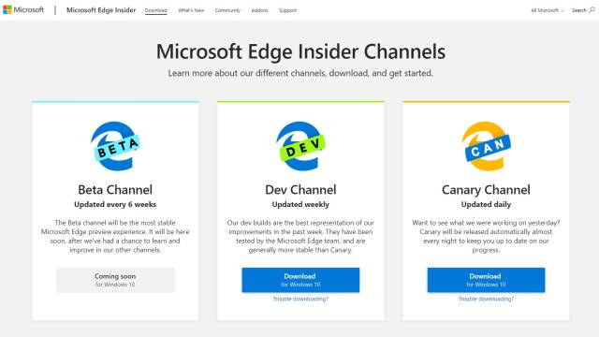599x337 pixels.
Task: Click the 'Updated weekly' text
Action: (300, 204)
